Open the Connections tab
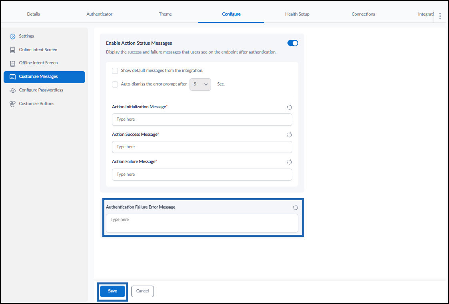The width and height of the screenshot is (449, 304). point(363,14)
